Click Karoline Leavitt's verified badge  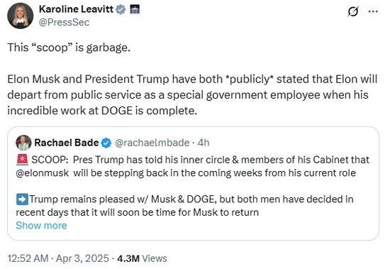pyautogui.click(x=121, y=9)
